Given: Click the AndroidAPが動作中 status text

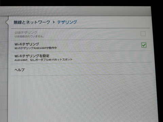Looking at the screenshot, I should point(36,48).
